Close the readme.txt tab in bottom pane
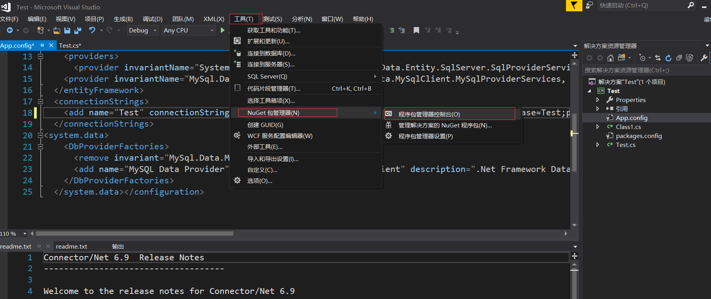Image resolution: width=711 pixels, height=299 pixels. point(48,246)
